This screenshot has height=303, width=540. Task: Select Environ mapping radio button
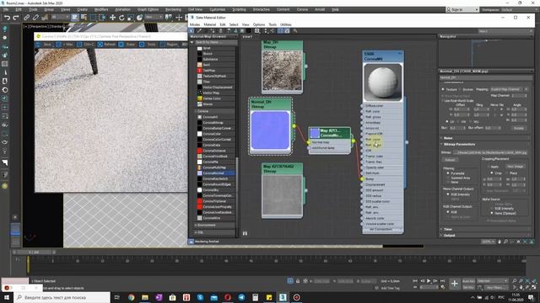(460, 89)
